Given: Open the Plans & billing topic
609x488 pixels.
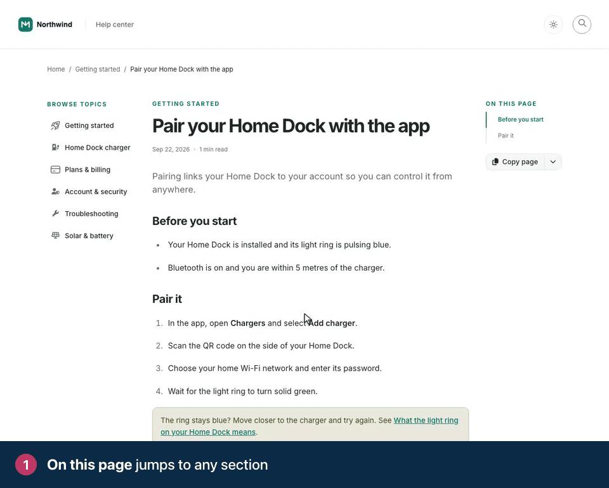Looking at the screenshot, I should (x=88, y=169).
